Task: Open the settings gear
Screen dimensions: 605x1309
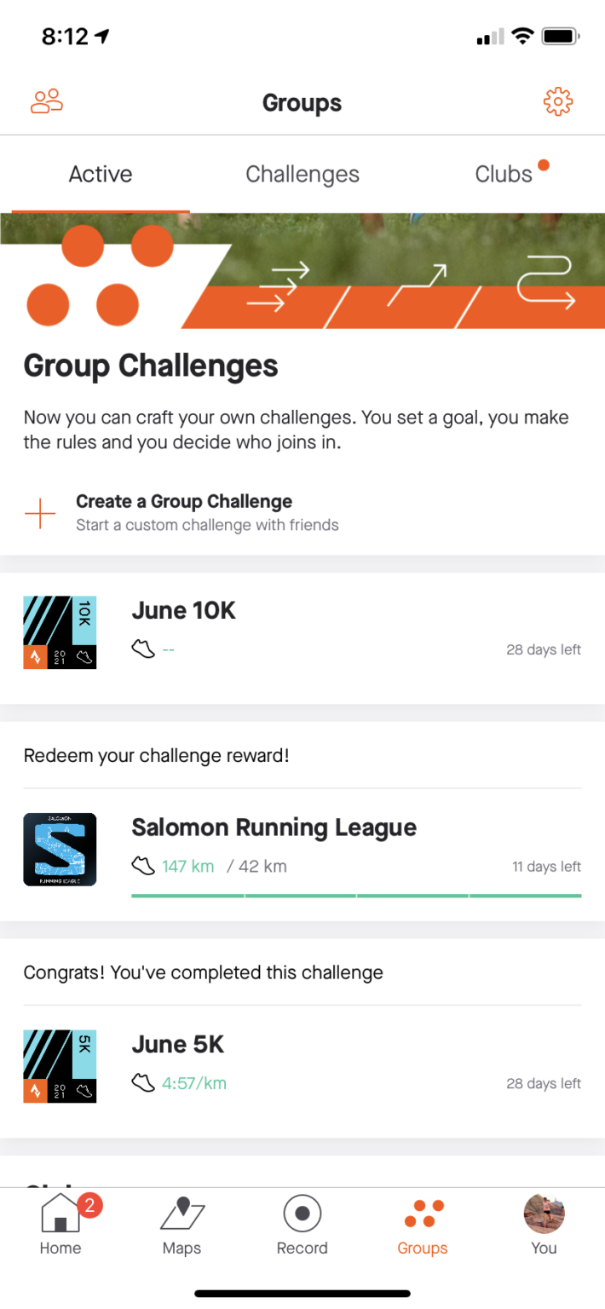Action: pyautogui.click(x=557, y=101)
